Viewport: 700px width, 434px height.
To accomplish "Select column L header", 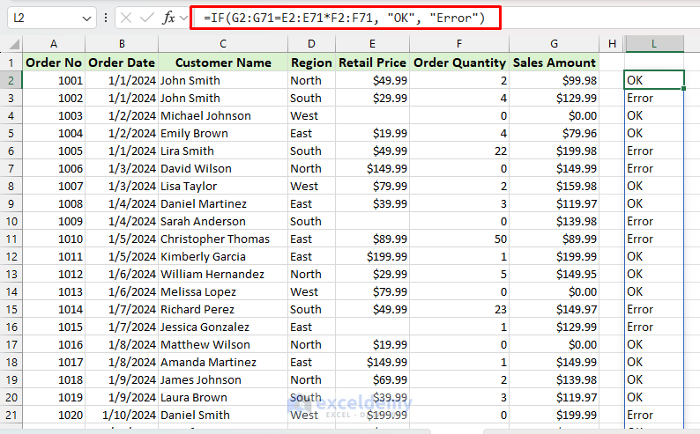I will 653,44.
